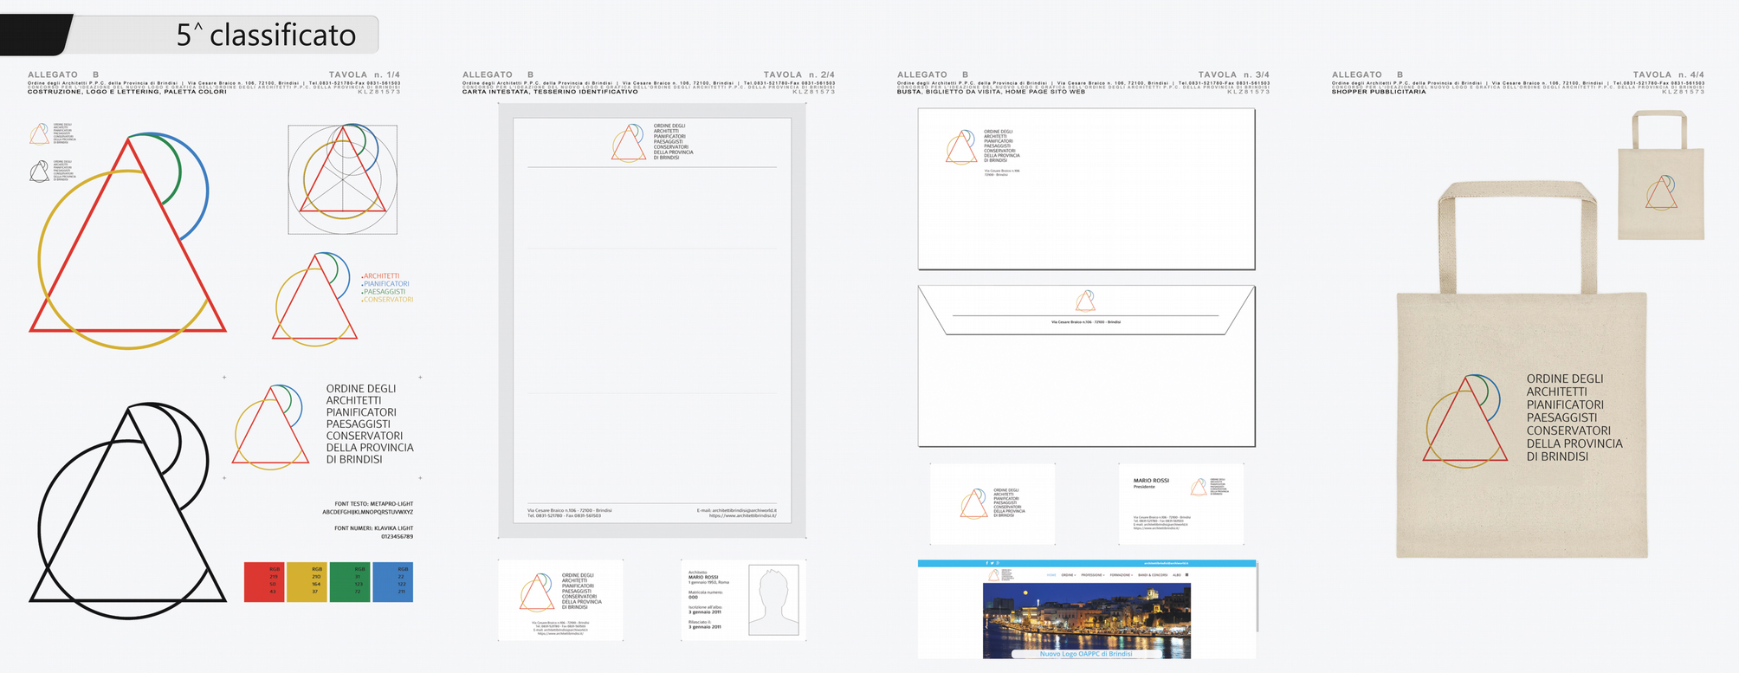Click the blue "PIANIFICATORI" legend label
Image resolution: width=1739 pixels, height=673 pixels.
pyautogui.click(x=385, y=284)
